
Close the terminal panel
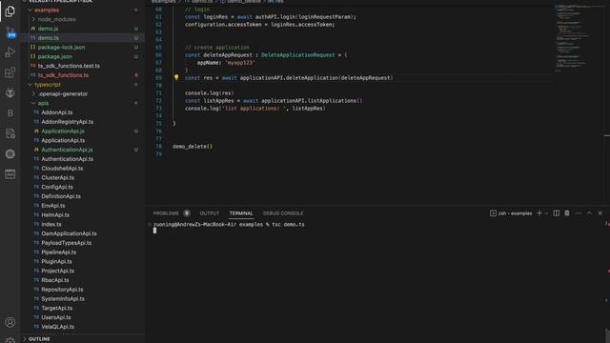[600, 213]
